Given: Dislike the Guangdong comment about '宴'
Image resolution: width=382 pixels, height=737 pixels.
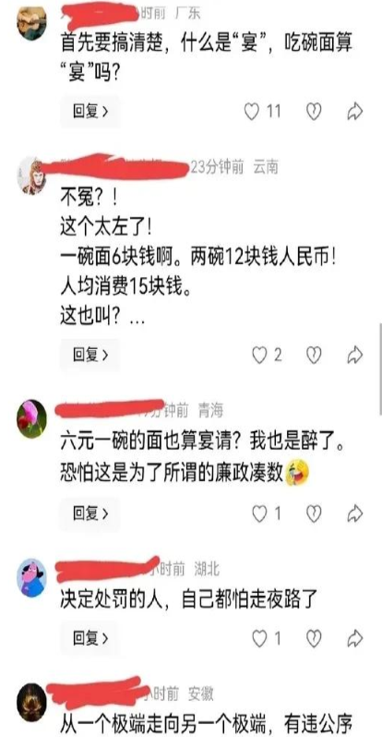Looking at the screenshot, I should coord(314,112).
